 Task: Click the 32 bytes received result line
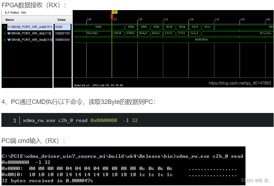click(47, 181)
